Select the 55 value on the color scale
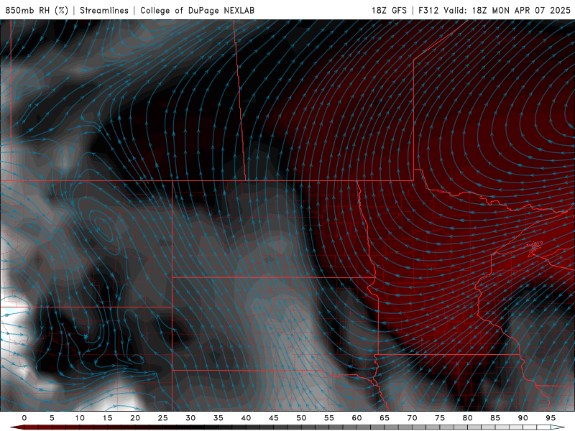The width and height of the screenshot is (575, 431). 329,418
